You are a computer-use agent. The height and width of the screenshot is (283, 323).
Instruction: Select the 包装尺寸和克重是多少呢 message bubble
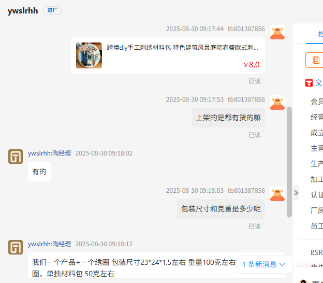click(221, 209)
